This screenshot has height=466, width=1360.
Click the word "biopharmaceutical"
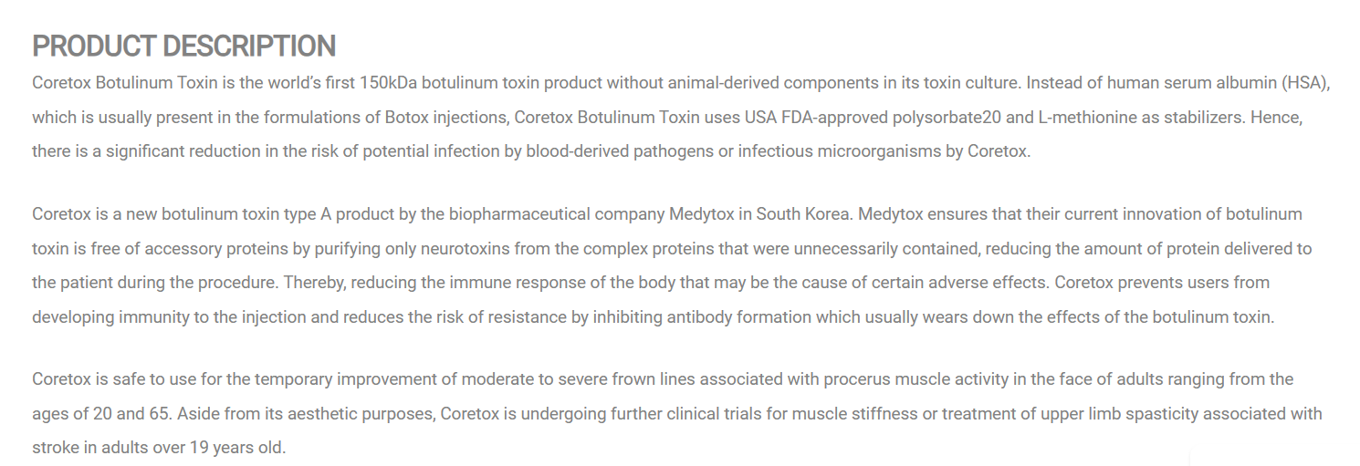click(519, 214)
